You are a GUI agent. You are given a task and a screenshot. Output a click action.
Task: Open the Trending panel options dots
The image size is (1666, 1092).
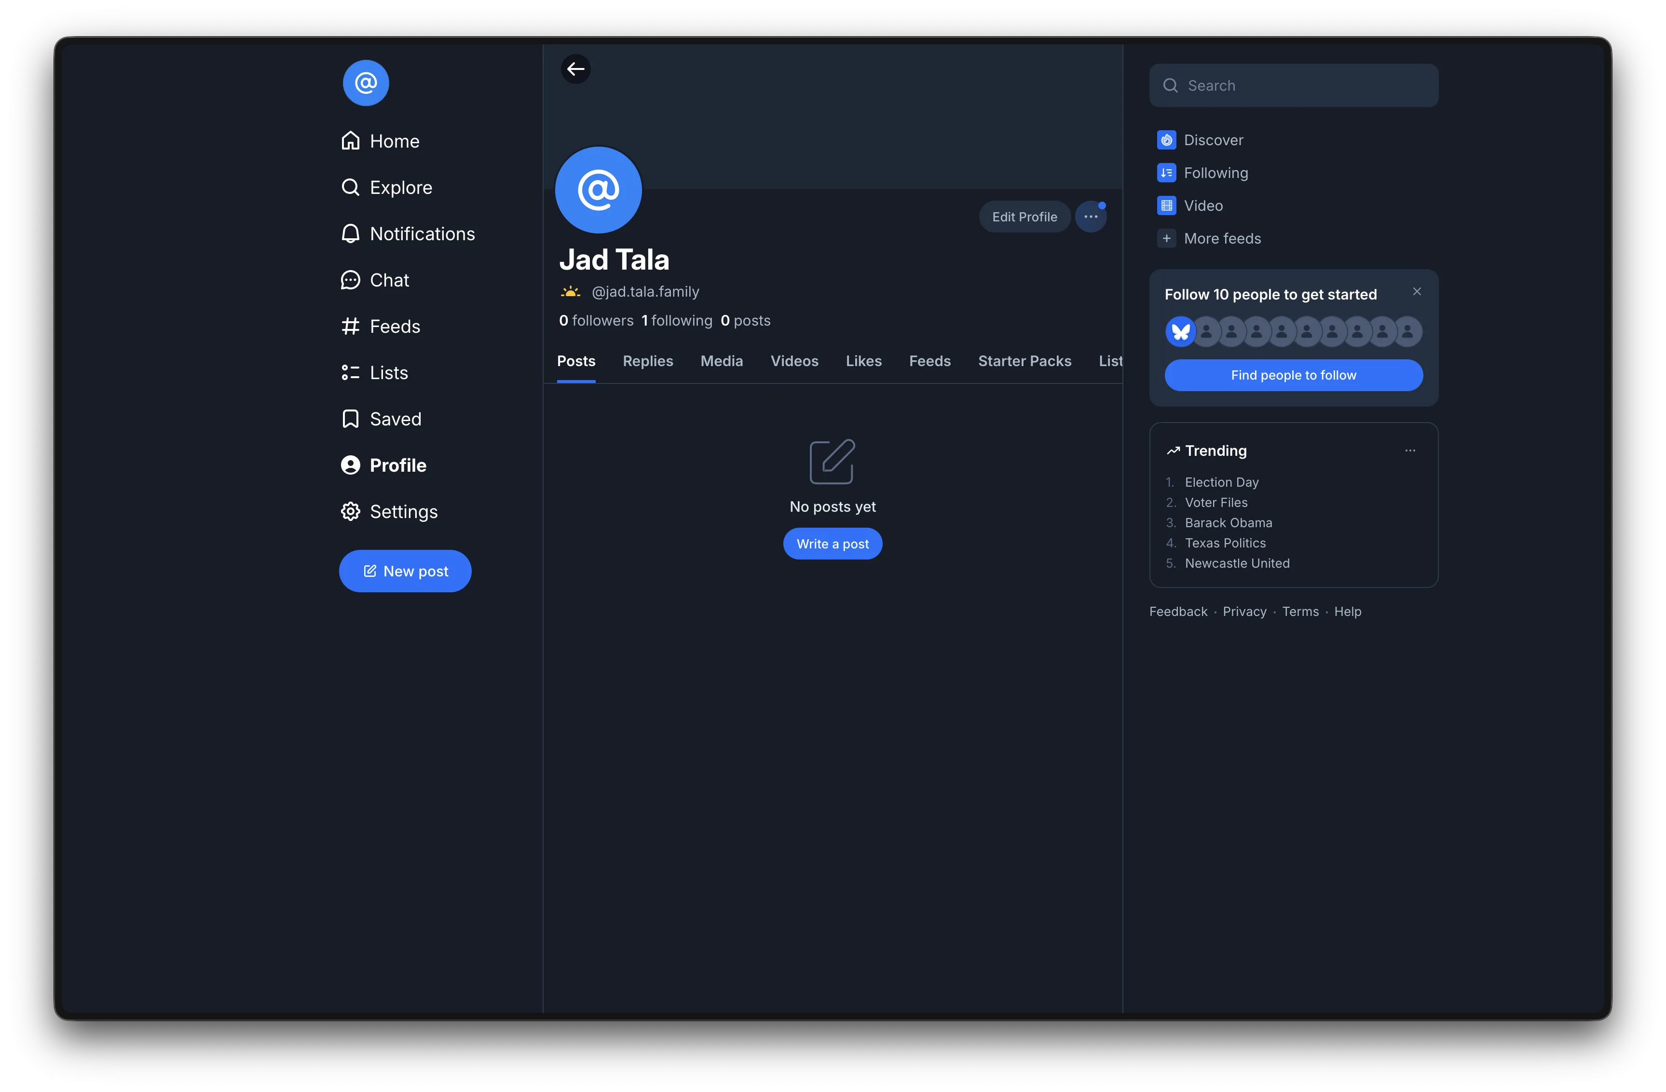[1410, 451]
